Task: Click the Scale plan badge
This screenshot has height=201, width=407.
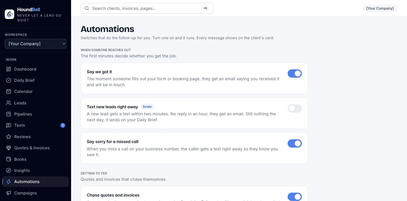Action: coord(147,107)
